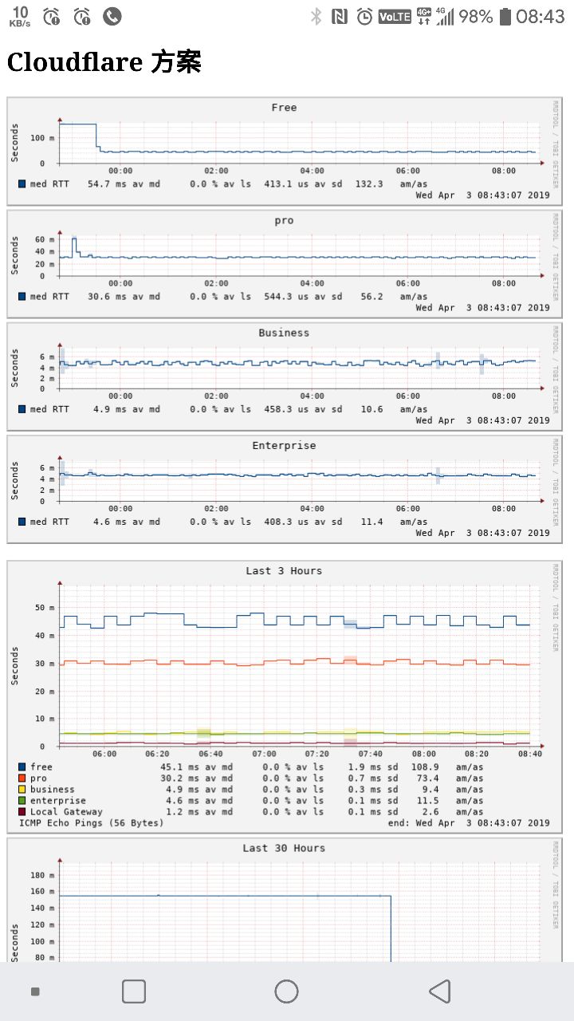Viewport: 574px width, 1021px height.
Task: Tap the small dot navigation bar button
Action: coord(35,991)
